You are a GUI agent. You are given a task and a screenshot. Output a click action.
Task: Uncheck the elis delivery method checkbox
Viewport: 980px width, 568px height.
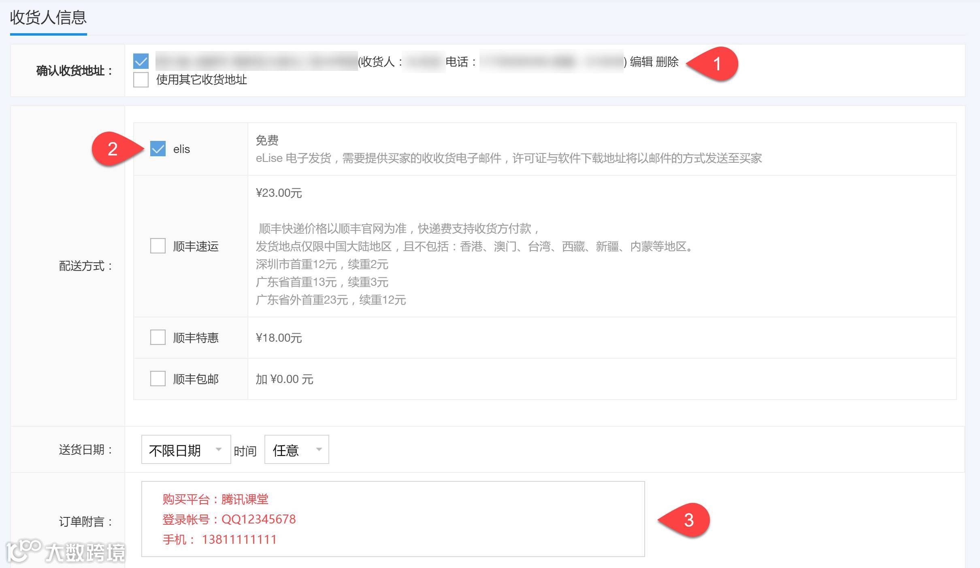tap(158, 149)
